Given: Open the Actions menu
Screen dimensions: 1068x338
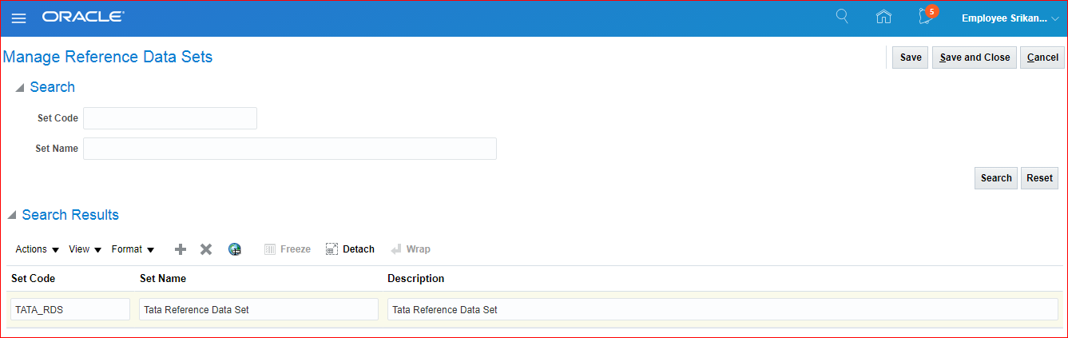Looking at the screenshot, I should pos(37,249).
